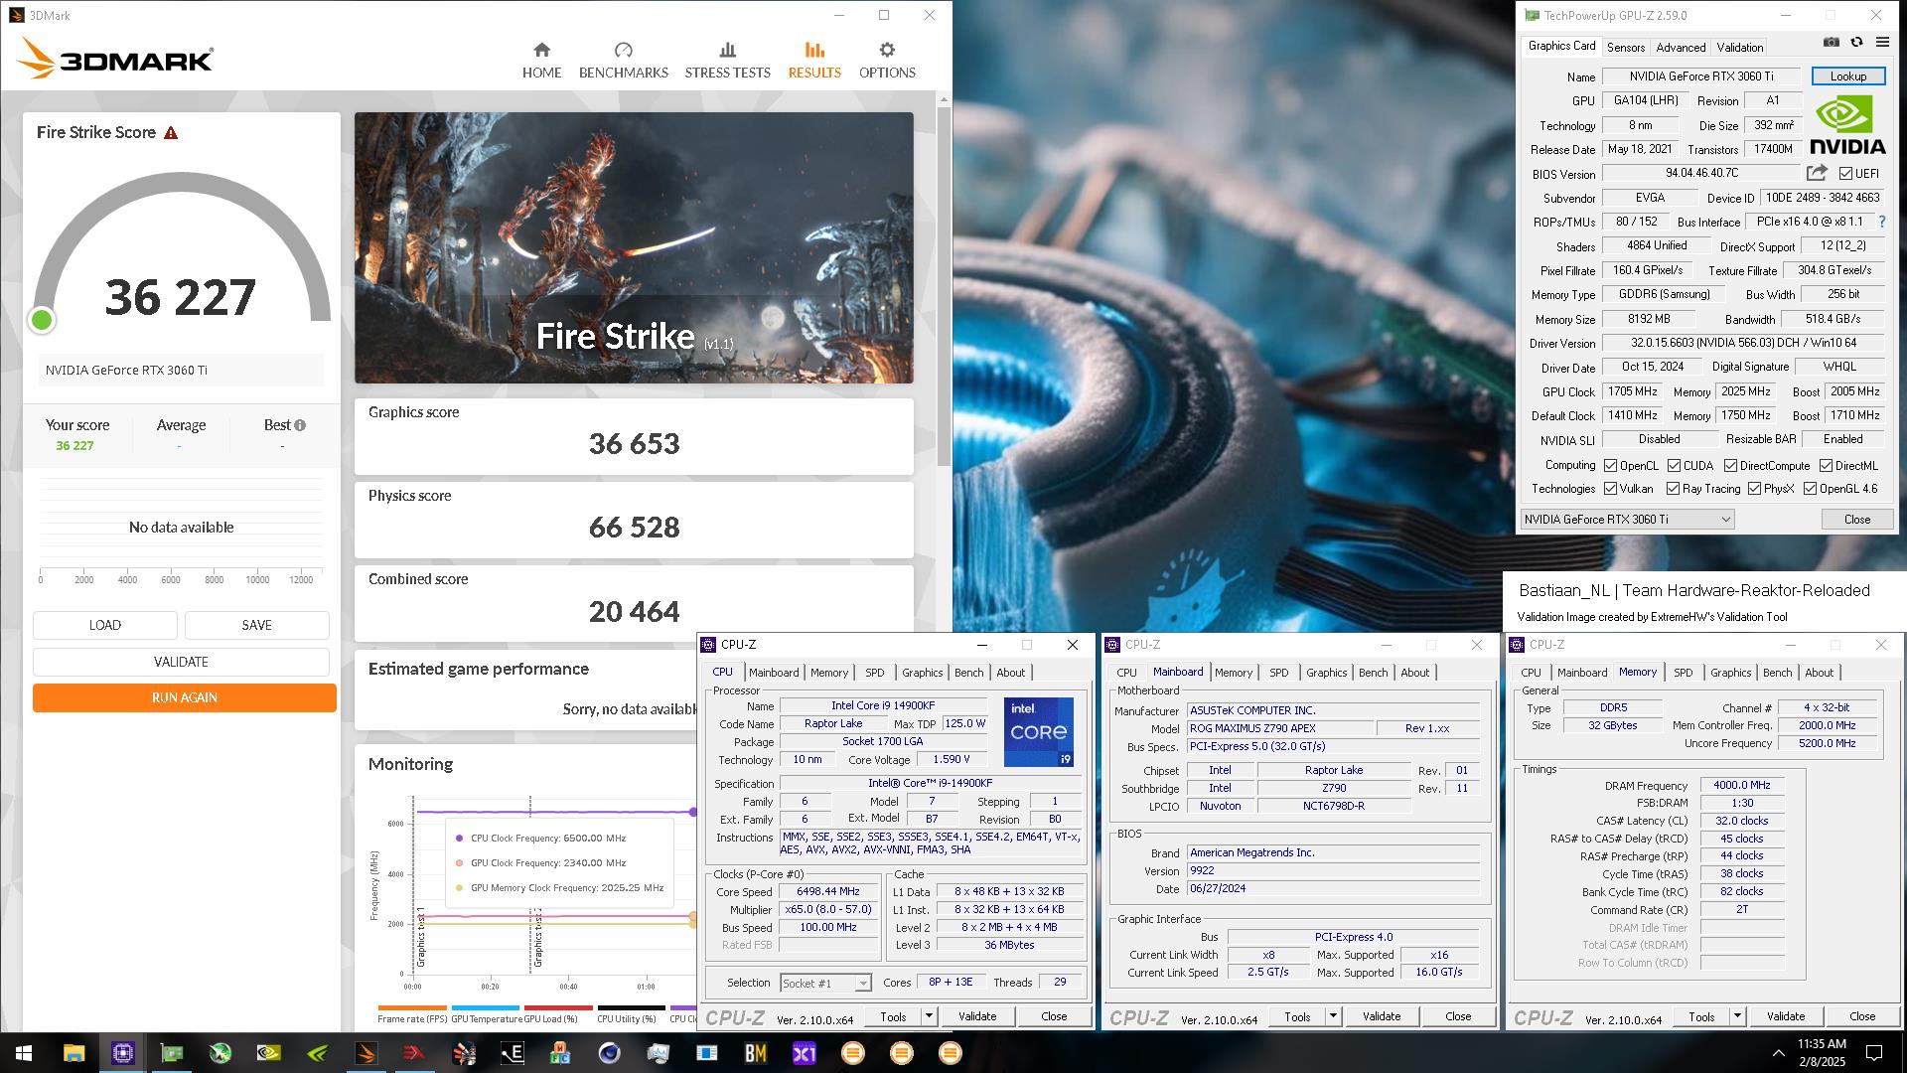Image resolution: width=1907 pixels, height=1073 pixels.
Task: Click the Physics score value 66 528
Action: (x=634, y=527)
